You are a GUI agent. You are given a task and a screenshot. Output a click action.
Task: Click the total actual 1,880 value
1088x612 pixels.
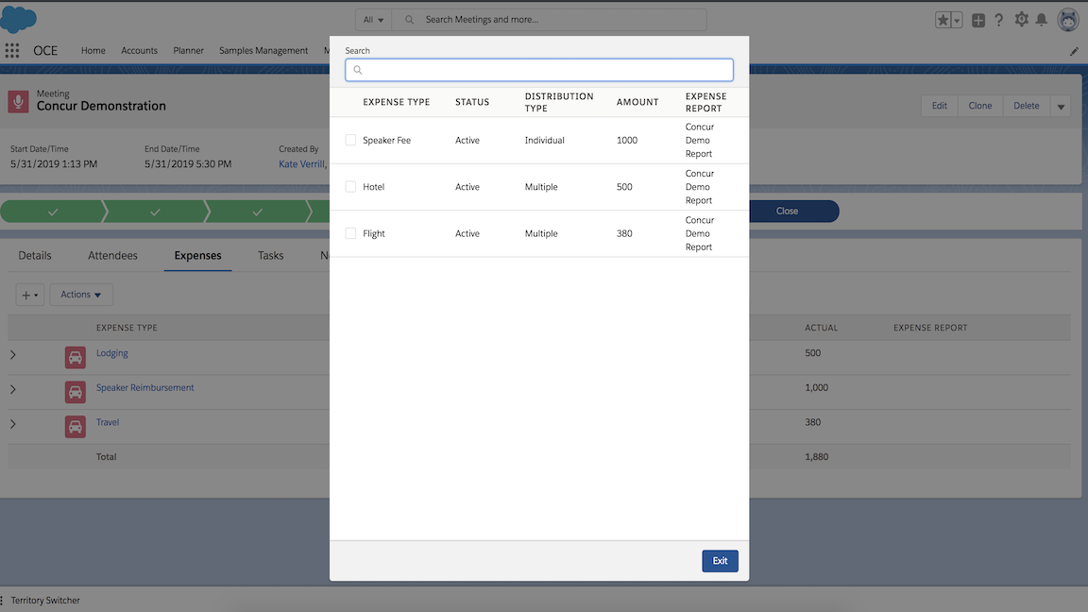pos(816,456)
